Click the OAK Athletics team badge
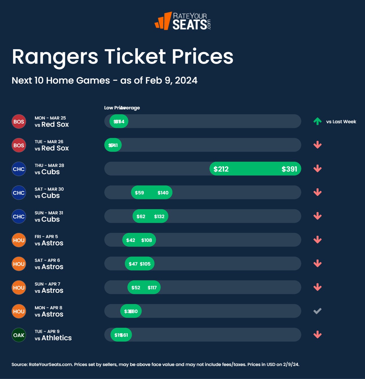 pyautogui.click(x=19, y=335)
